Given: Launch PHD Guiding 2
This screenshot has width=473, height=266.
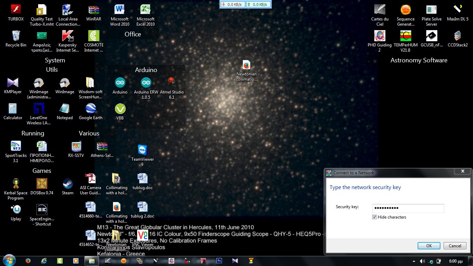Looking at the screenshot, I should [380, 41].
